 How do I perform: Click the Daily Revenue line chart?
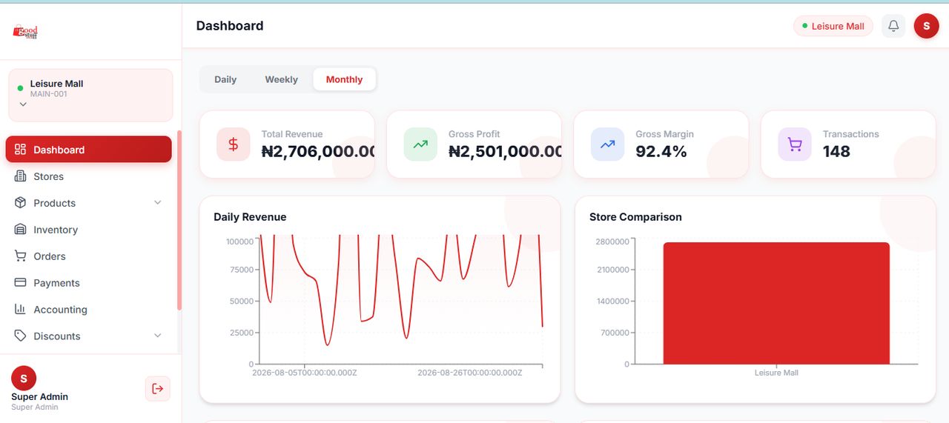pos(400,299)
